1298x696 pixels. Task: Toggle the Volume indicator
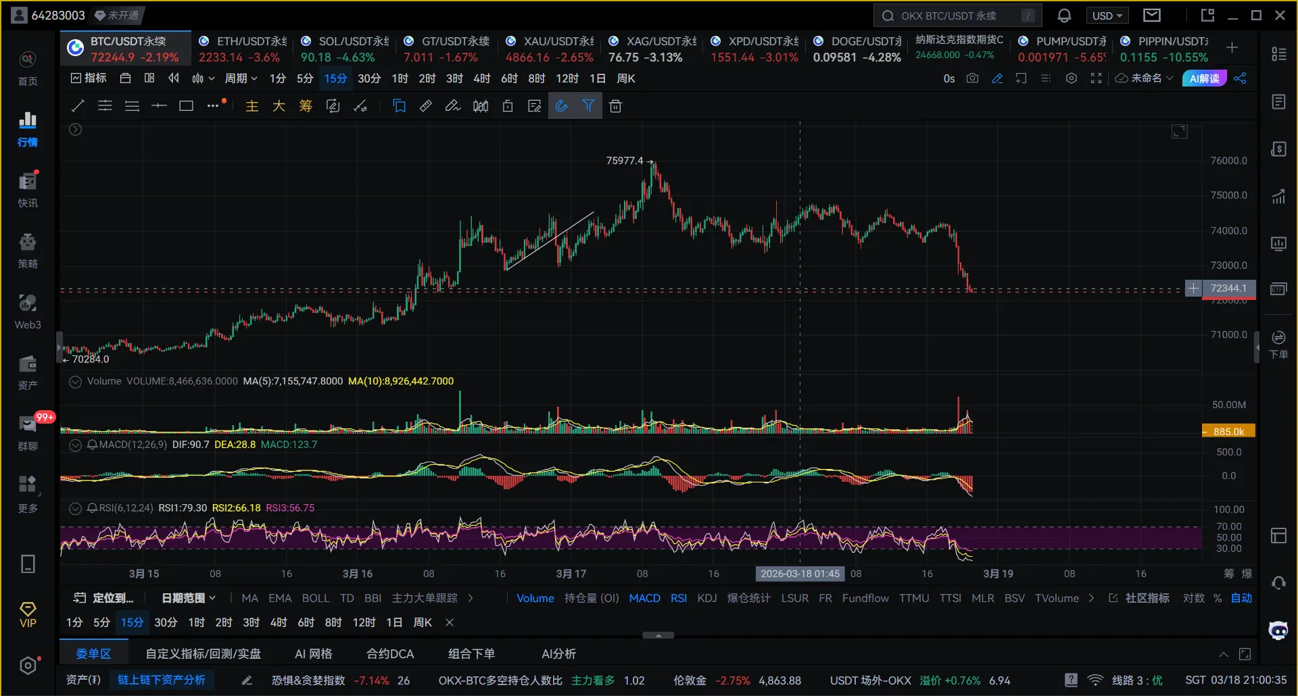[x=535, y=598]
